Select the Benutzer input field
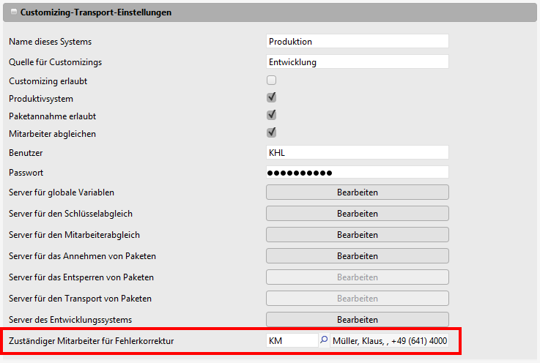This screenshot has height=363, width=540. 357,152
